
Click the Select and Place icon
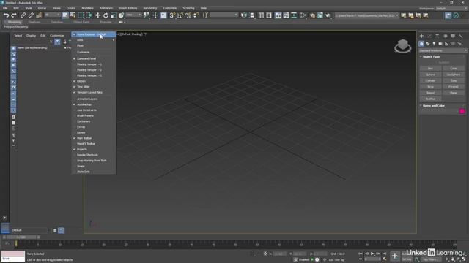tap(121, 15)
